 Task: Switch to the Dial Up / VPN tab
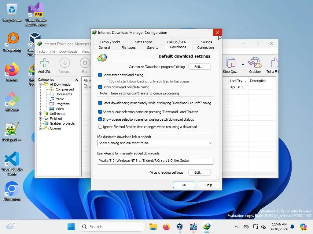coord(177,42)
